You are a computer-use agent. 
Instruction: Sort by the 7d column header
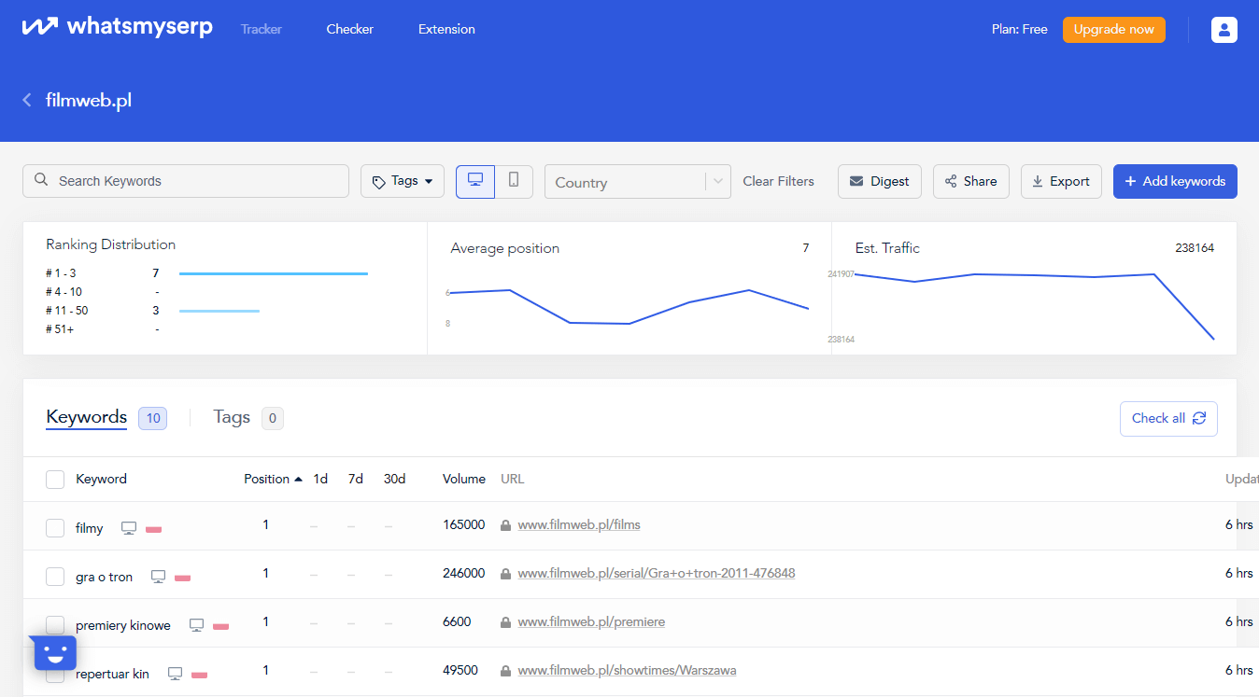355,479
